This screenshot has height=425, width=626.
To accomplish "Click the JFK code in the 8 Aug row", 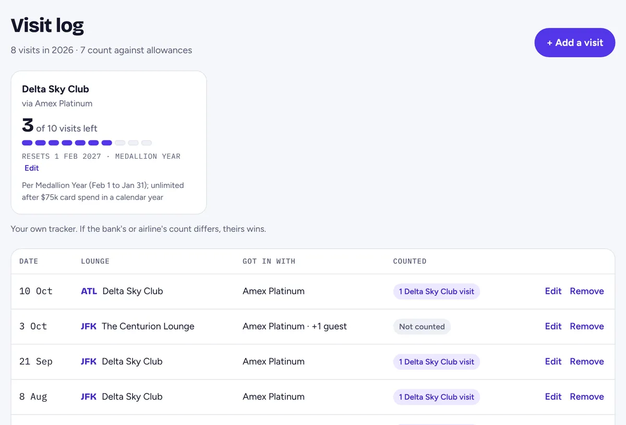I will (x=89, y=397).
